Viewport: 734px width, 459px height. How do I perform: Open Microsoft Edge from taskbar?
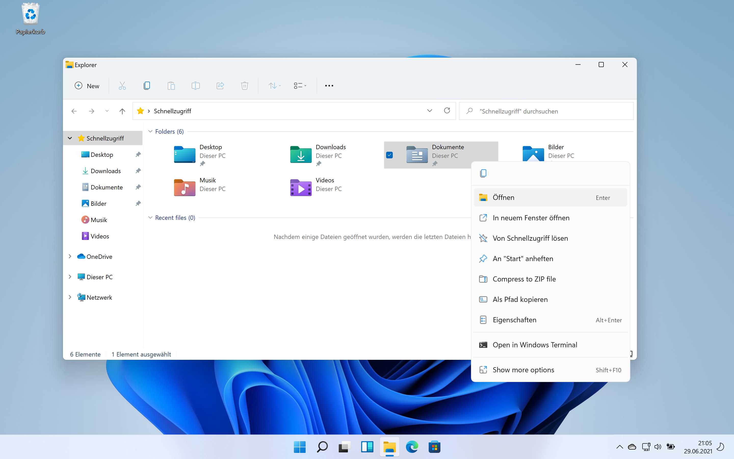pyautogui.click(x=412, y=447)
